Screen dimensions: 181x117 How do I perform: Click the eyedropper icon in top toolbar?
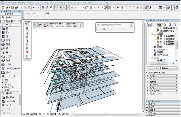47,8
